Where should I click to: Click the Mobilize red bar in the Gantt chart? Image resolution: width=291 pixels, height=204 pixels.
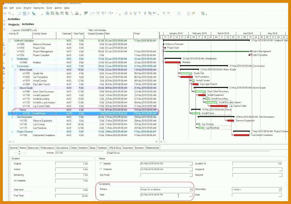(173, 63)
